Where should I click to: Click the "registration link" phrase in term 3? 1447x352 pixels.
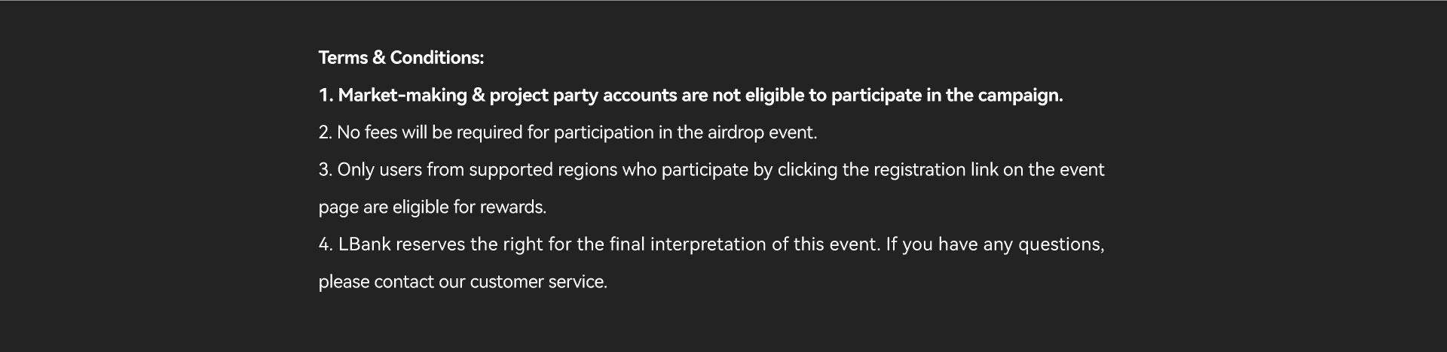click(x=935, y=170)
